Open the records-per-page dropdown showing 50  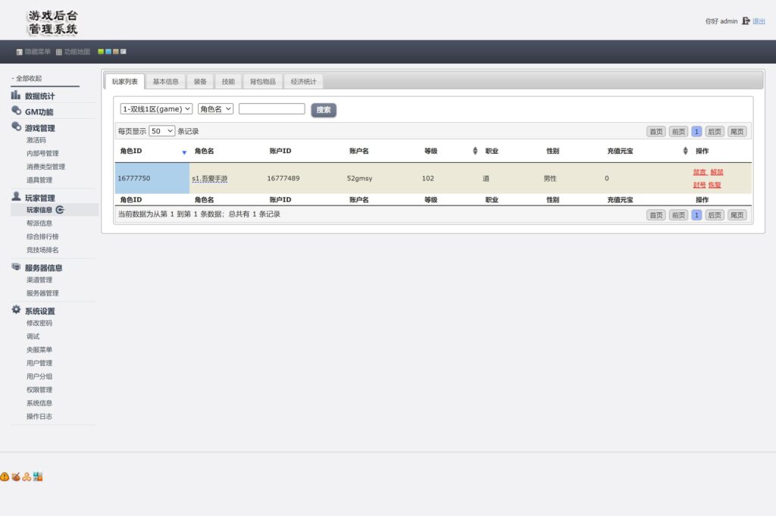click(162, 131)
